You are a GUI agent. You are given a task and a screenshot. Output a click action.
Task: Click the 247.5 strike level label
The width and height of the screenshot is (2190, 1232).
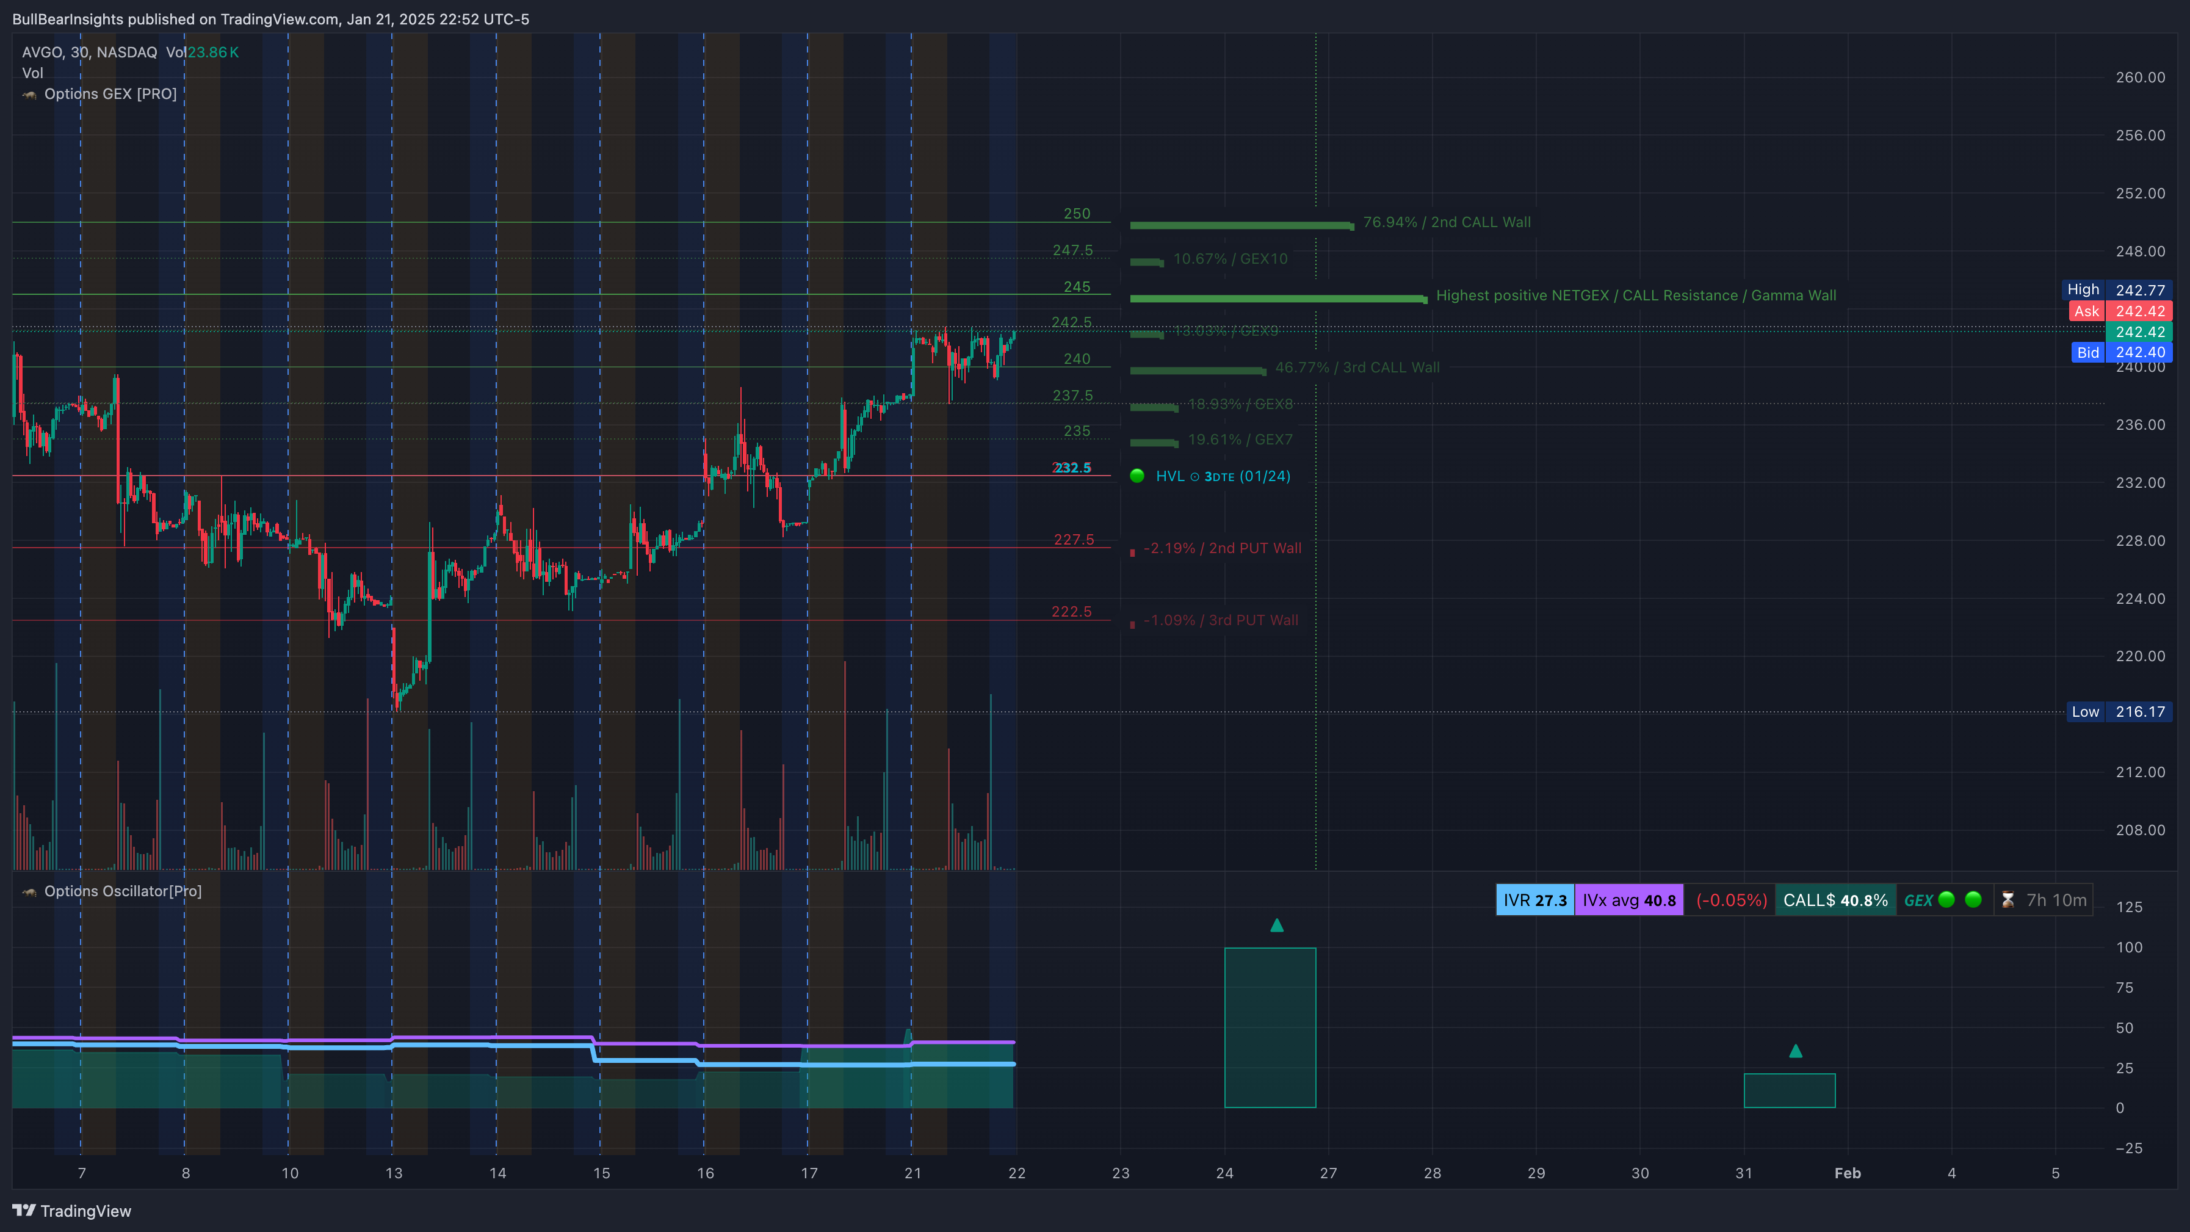[x=1072, y=251]
